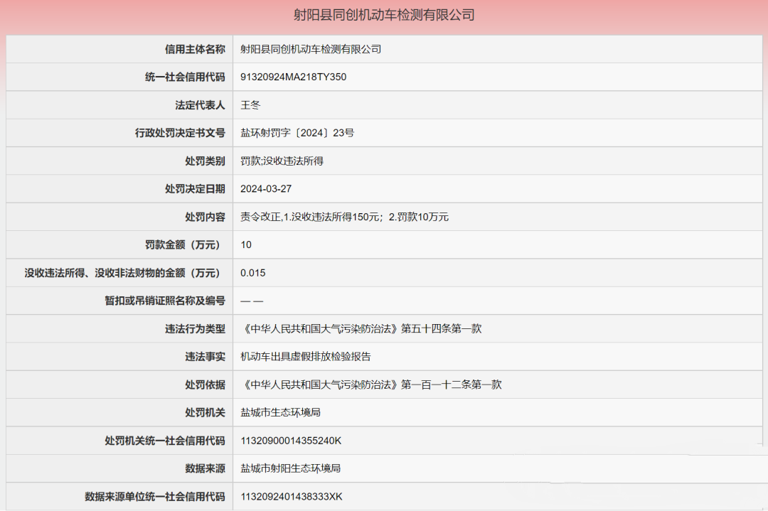Select the text 第一百一十二条第一款 law reference
This screenshot has height=511, width=768.
click(451, 384)
